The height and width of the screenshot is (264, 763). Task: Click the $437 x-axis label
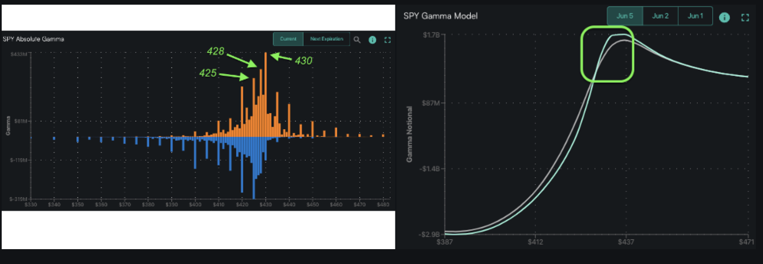[626, 242]
